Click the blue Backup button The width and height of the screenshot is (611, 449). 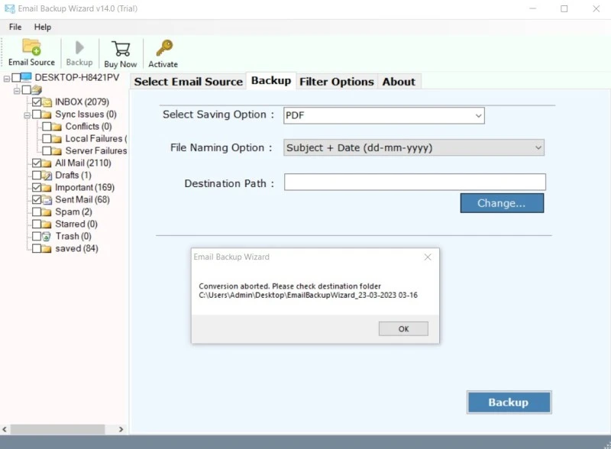click(x=509, y=402)
